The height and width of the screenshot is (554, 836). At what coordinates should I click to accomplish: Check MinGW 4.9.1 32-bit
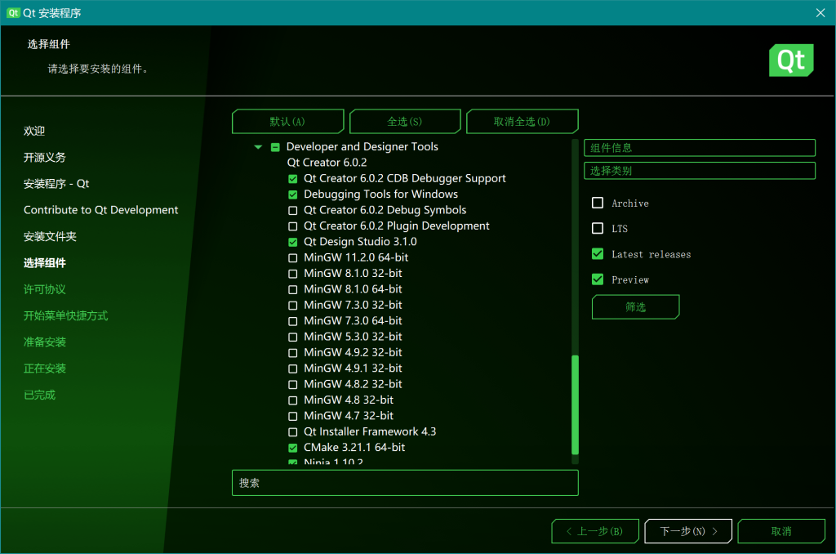click(293, 369)
